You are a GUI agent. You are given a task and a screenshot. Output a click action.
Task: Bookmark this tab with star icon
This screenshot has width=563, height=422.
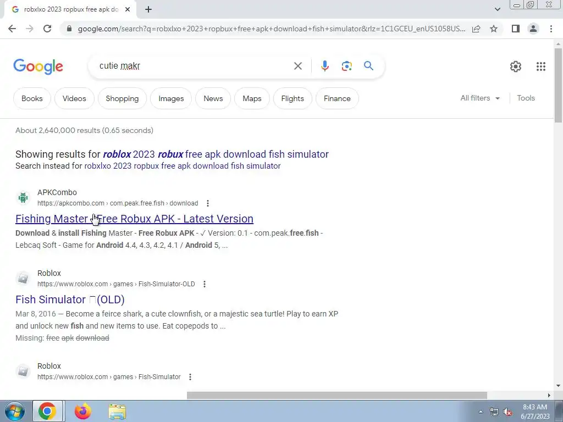(494, 29)
